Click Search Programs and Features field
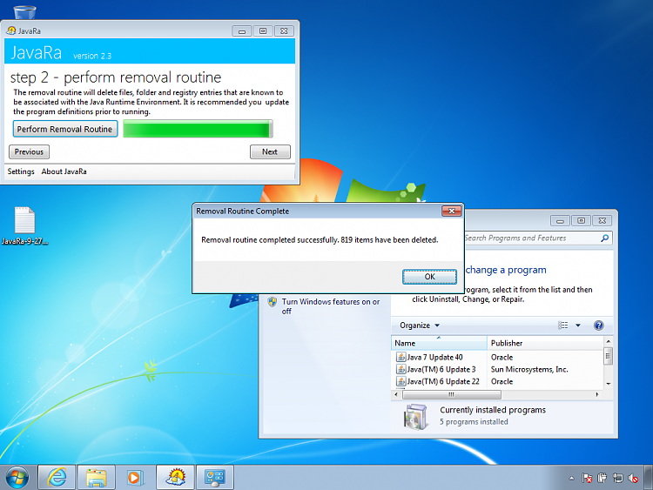The height and width of the screenshot is (490, 653). [533, 238]
